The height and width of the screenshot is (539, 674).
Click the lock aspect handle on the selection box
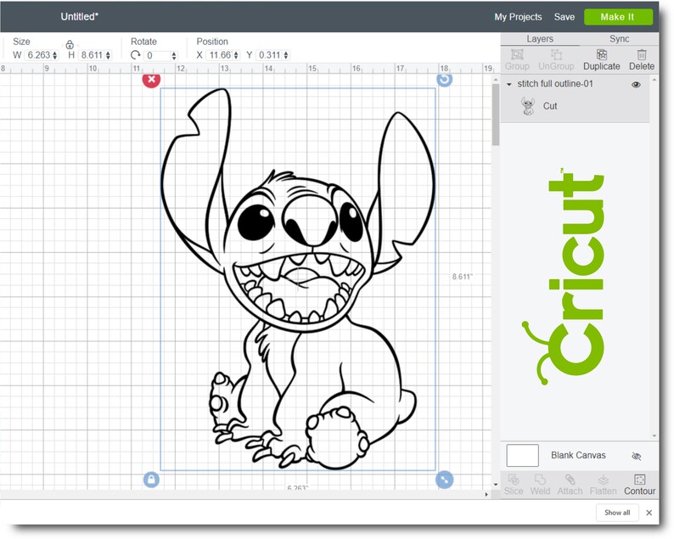[x=151, y=480]
